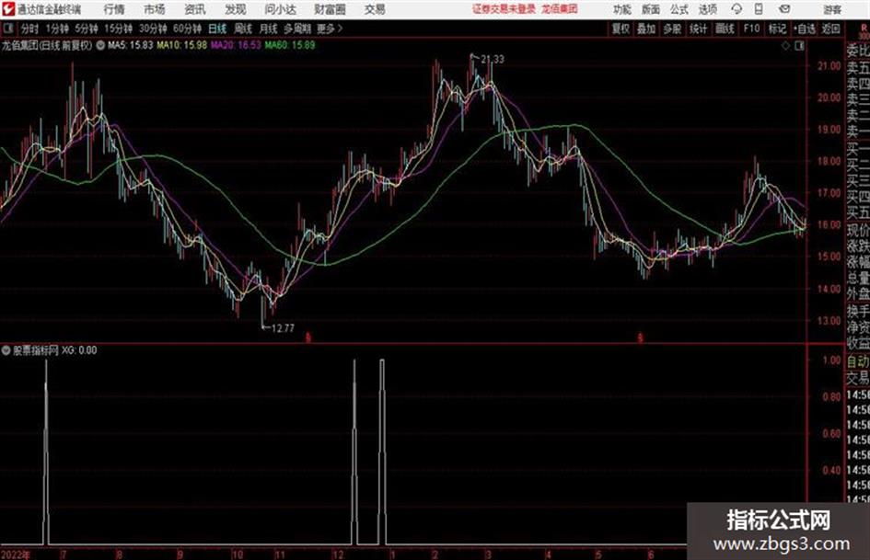Screen dimensions: 870x560
Task: Expand the MA indicator settings round arrow
Action: (100, 45)
